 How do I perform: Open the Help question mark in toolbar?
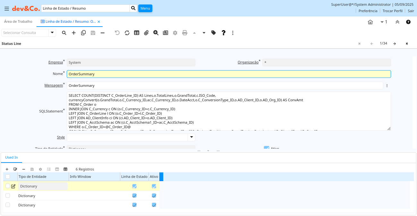tap(224, 33)
